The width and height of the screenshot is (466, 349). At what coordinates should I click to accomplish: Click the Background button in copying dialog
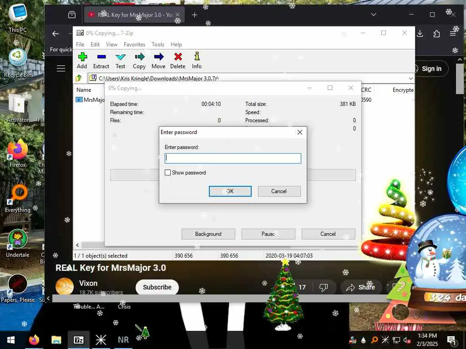click(x=208, y=234)
